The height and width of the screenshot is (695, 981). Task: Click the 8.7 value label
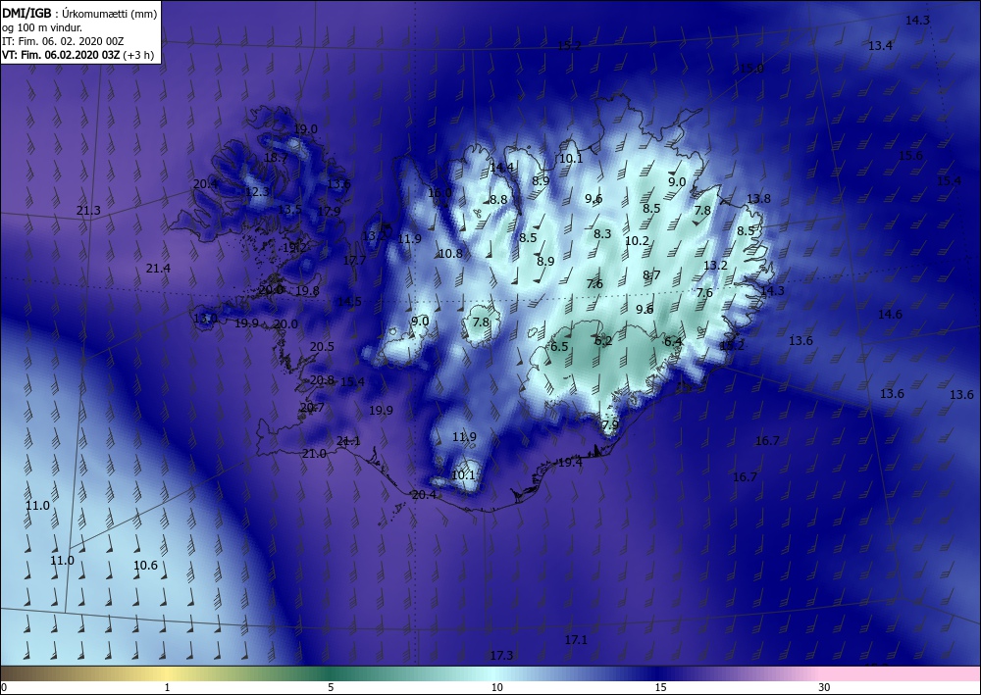652,275
